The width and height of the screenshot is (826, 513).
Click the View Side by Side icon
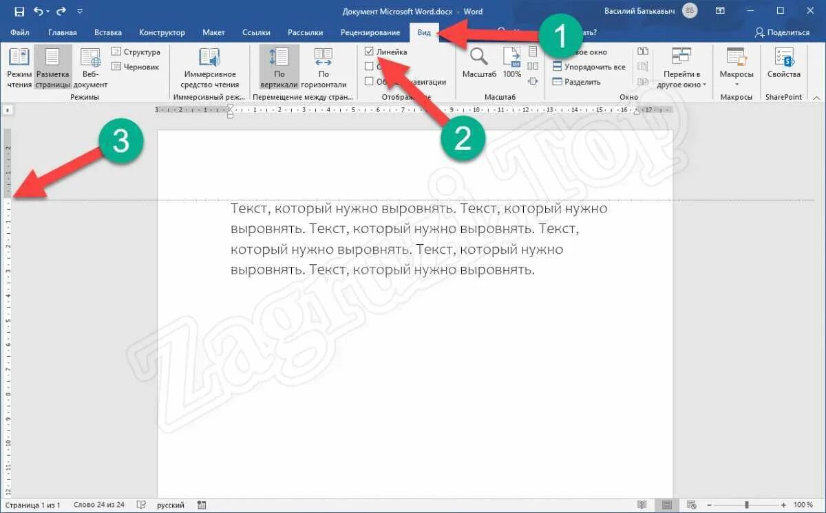[643, 52]
